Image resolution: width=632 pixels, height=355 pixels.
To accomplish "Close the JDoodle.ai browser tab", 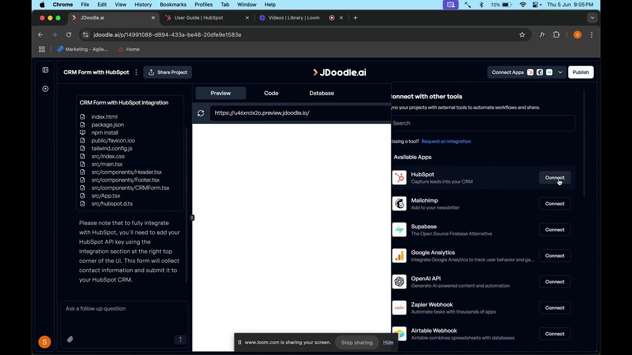I will pyautogui.click(x=153, y=18).
